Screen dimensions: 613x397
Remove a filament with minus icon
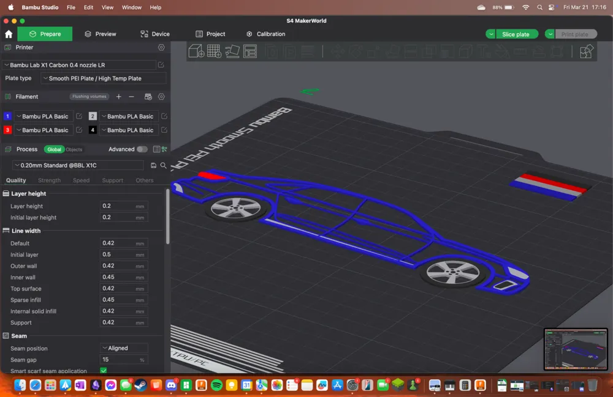(131, 97)
